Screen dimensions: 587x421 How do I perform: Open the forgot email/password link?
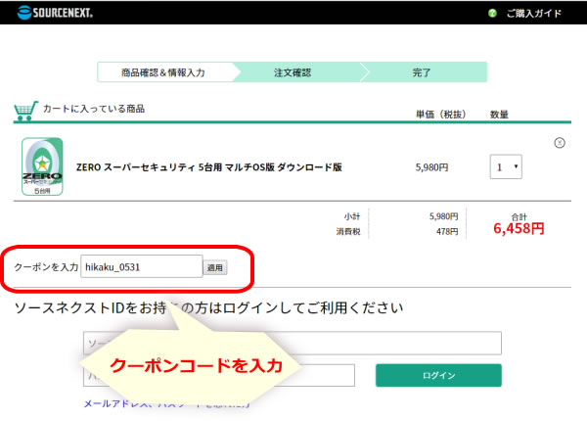pos(166,403)
